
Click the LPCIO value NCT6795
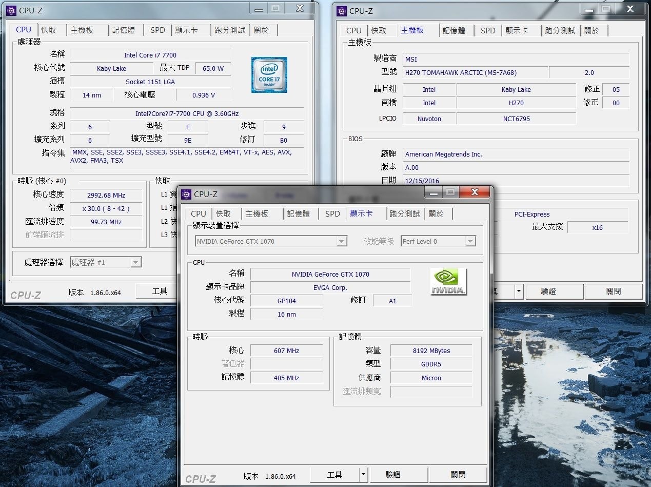pos(516,119)
